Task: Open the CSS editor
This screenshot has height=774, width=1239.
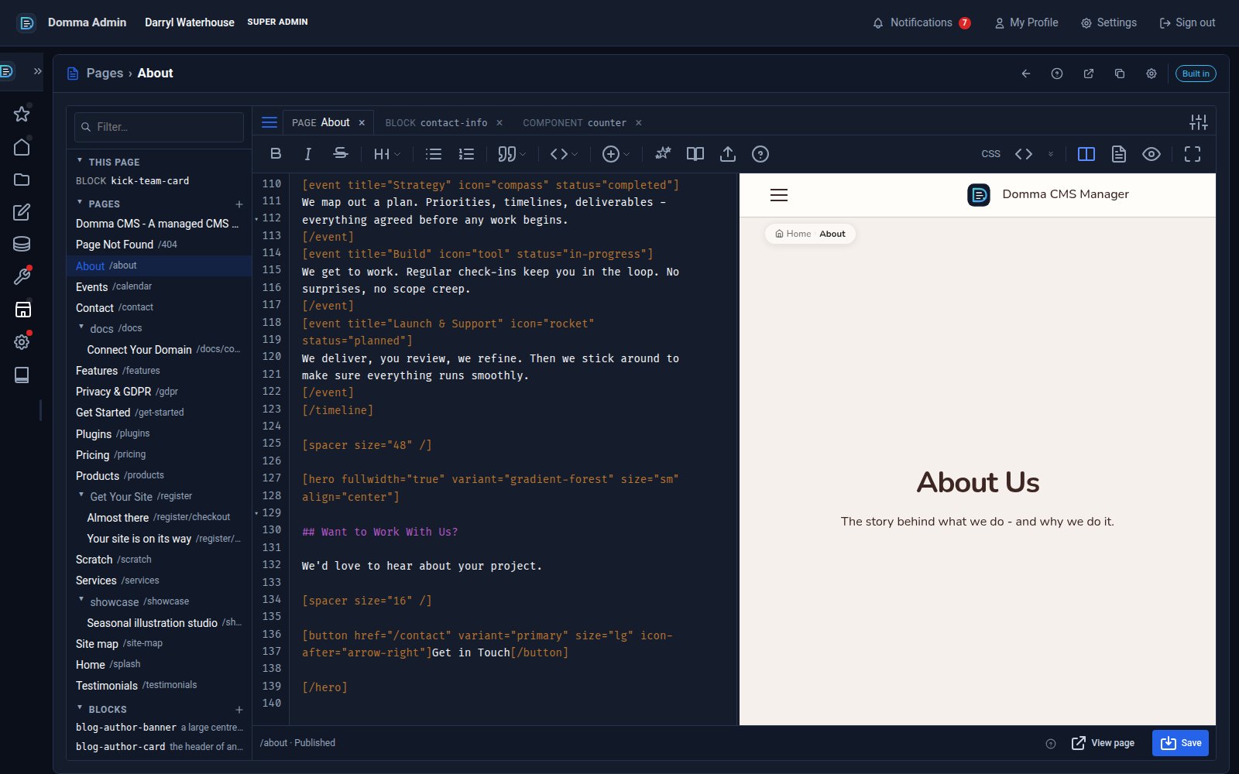Action: click(x=991, y=154)
